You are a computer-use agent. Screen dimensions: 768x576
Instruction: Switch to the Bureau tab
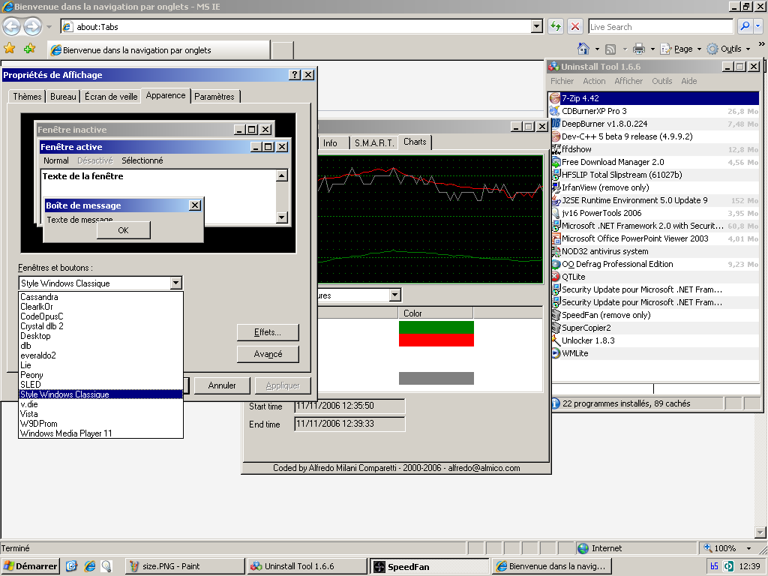click(63, 97)
